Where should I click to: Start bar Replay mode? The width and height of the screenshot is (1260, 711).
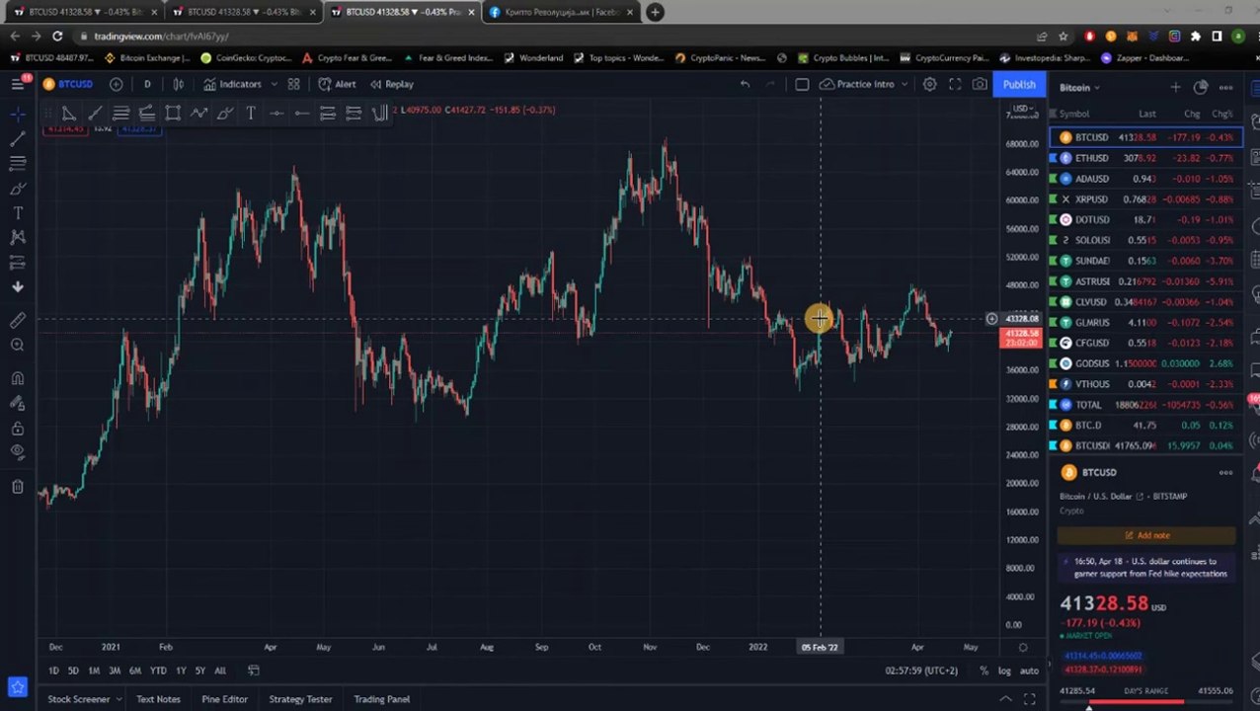click(x=392, y=84)
